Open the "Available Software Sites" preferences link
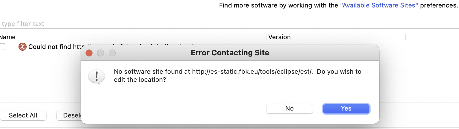 tap(379, 5)
